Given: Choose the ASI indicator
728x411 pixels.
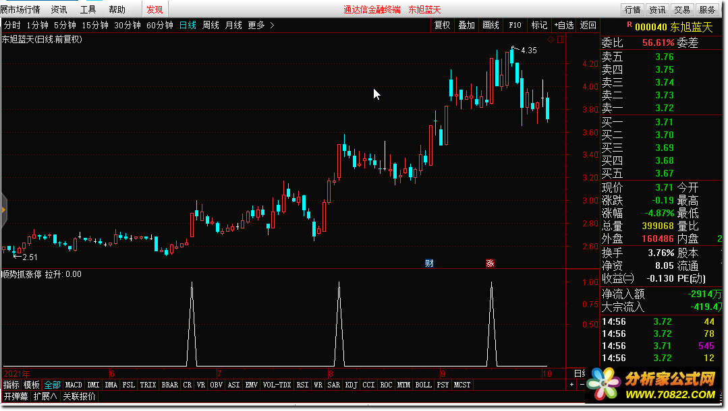Looking at the screenshot, I should coord(233,385).
